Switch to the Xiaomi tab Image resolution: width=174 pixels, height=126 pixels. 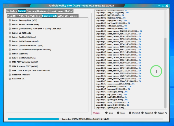(x=52, y=11)
